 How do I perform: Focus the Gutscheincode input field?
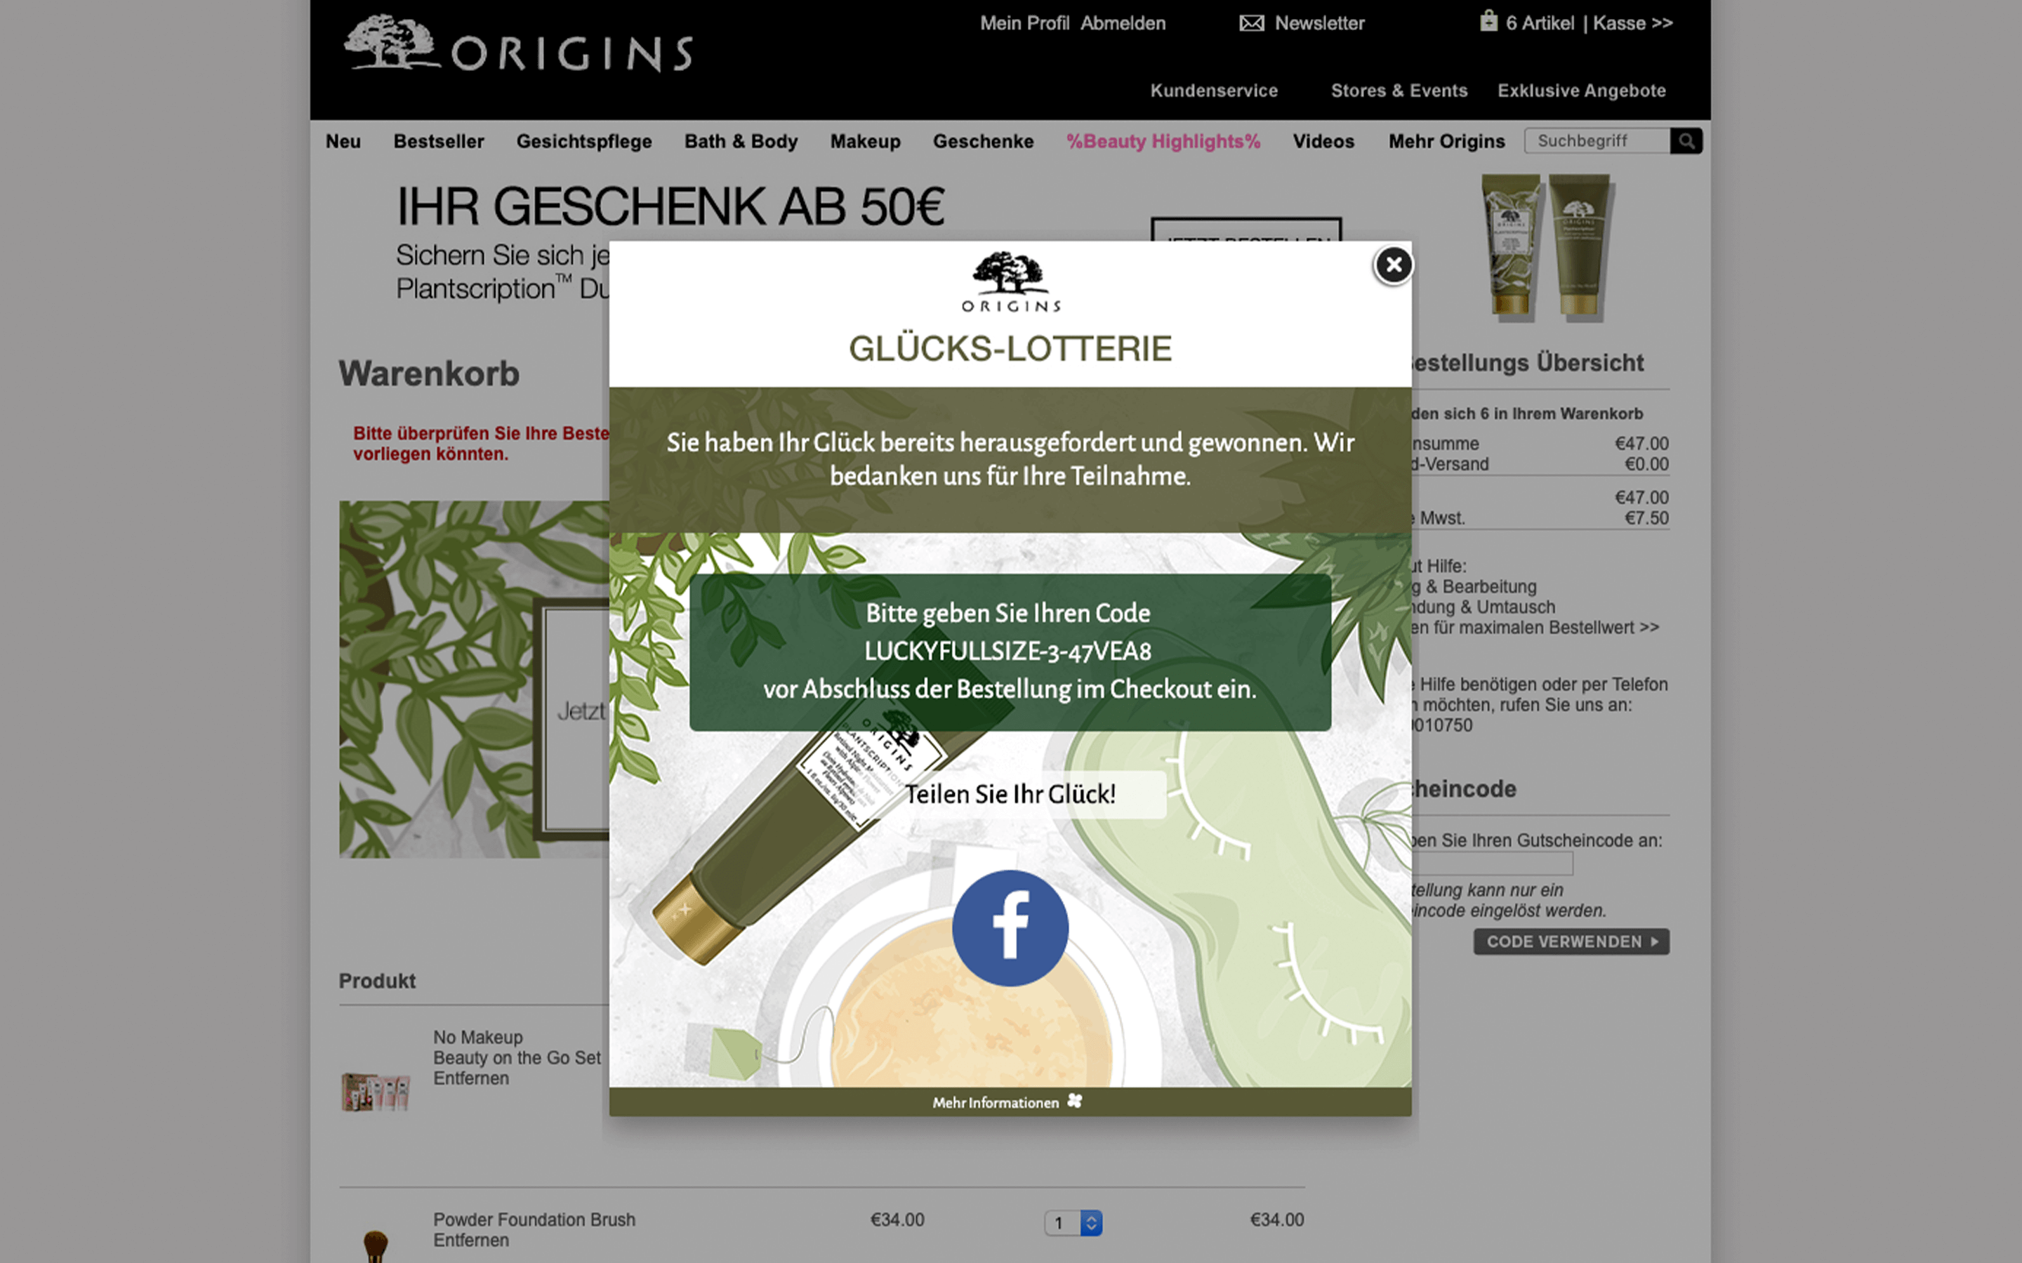click(x=1492, y=864)
